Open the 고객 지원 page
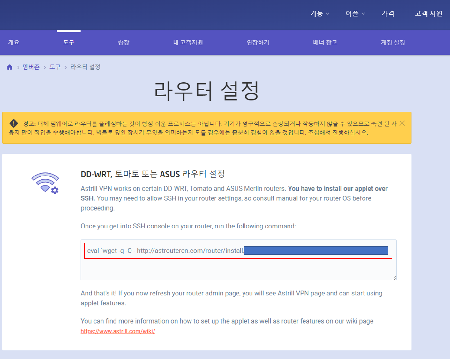The height and width of the screenshot is (359, 450). [429, 13]
